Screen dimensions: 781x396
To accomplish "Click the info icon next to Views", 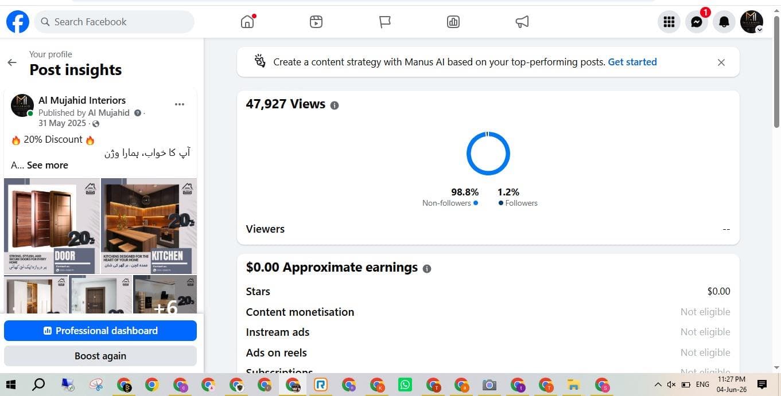I will pyautogui.click(x=335, y=105).
